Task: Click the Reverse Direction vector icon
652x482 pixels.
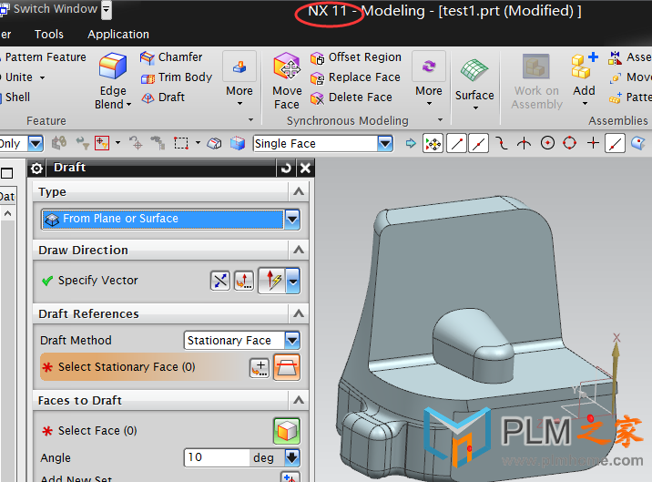Action: pyautogui.click(x=220, y=281)
